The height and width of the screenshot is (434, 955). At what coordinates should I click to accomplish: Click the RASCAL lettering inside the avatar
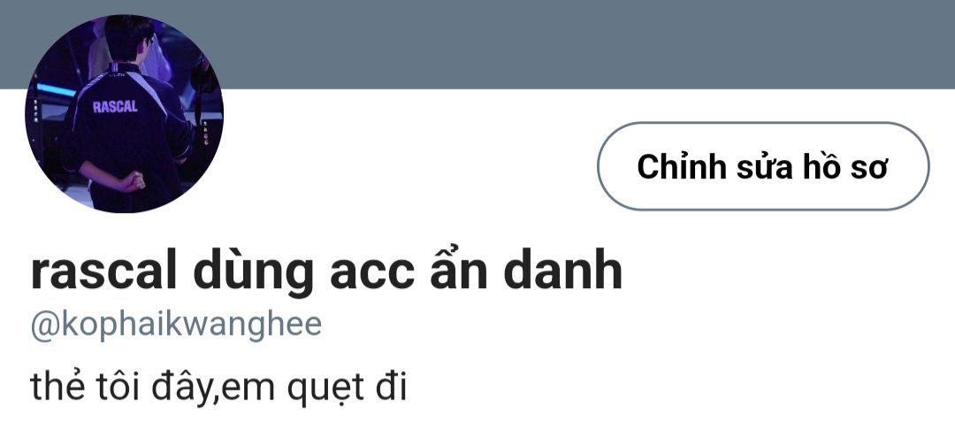click(115, 107)
